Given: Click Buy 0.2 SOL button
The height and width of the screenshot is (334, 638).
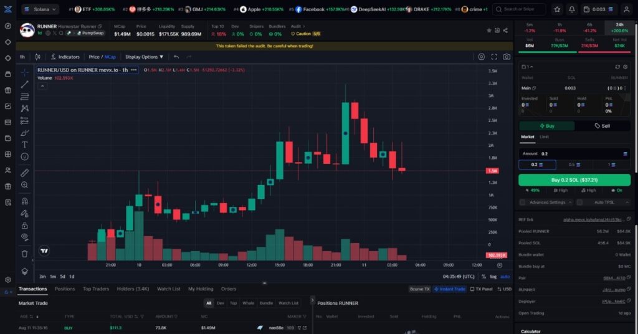Looking at the screenshot, I should click(574, 180).
